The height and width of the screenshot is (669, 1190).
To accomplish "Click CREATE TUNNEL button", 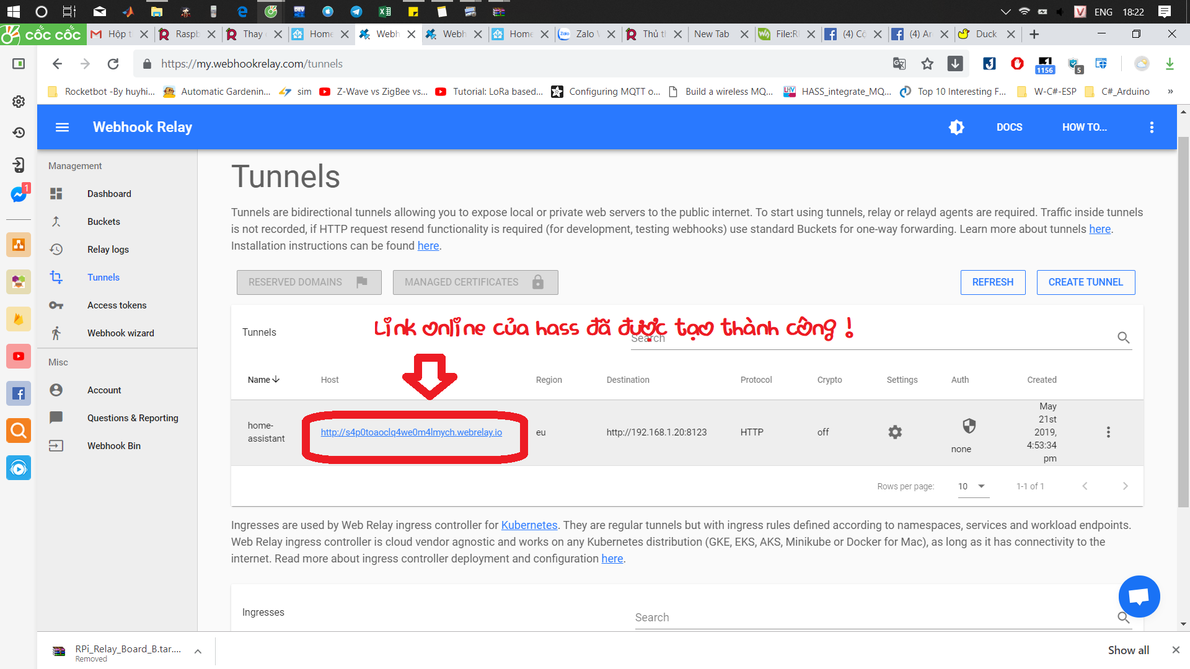I will point(1085,282).
